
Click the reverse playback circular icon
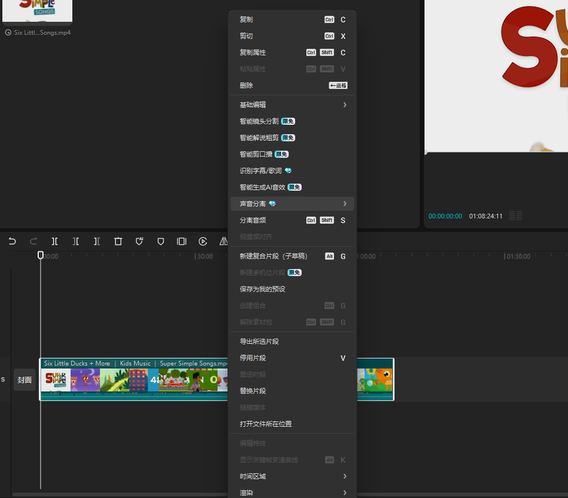click(203, 241)
